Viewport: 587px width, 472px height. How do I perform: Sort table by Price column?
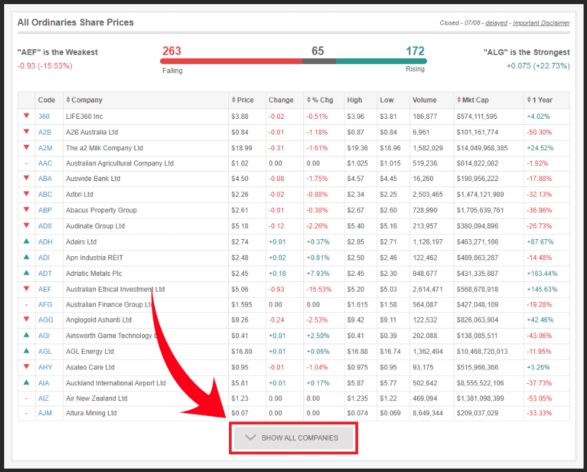[x=243, y=100]
